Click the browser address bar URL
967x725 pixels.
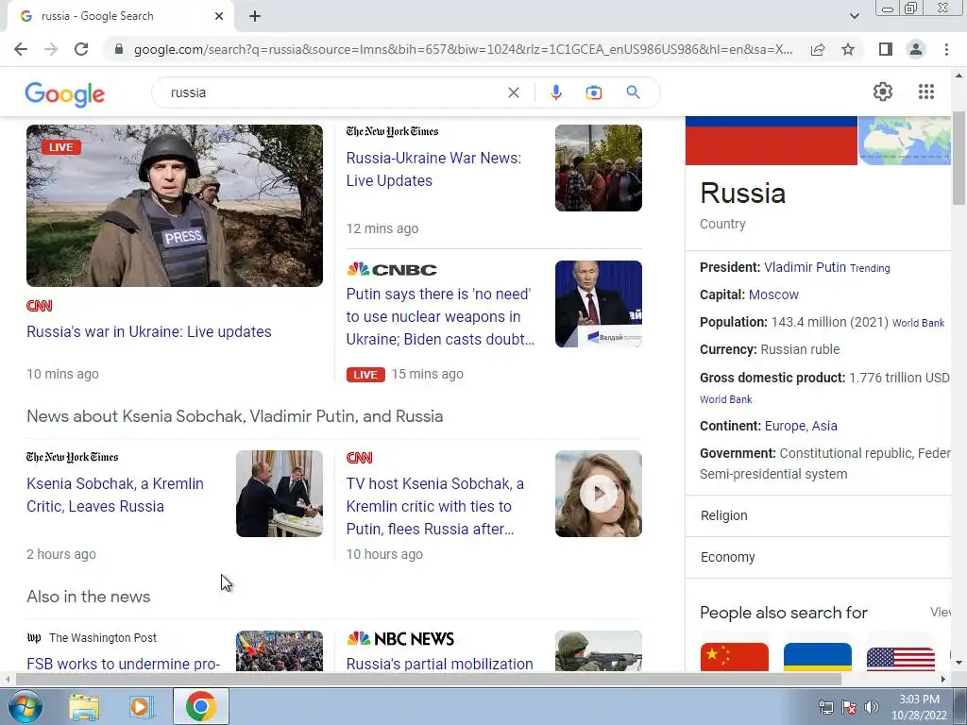pos(463,49)
